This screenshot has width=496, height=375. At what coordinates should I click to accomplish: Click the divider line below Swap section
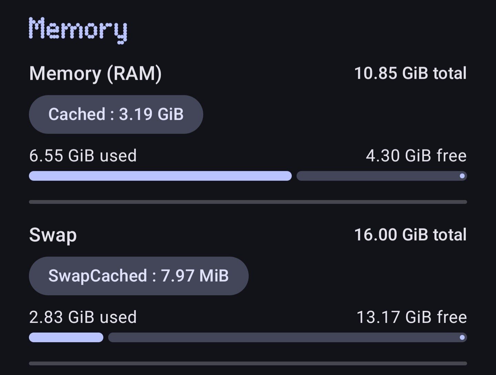248,363
